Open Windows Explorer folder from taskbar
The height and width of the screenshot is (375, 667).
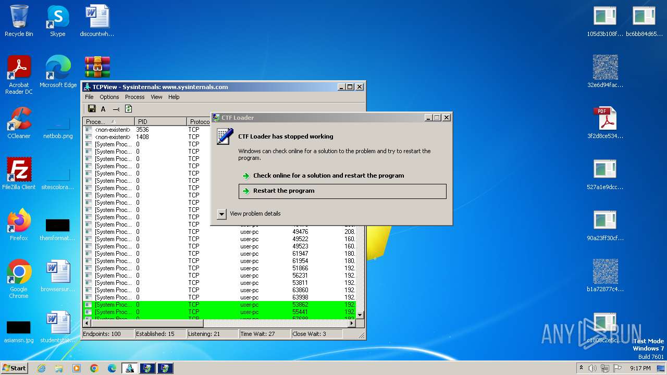pos(59,368)
